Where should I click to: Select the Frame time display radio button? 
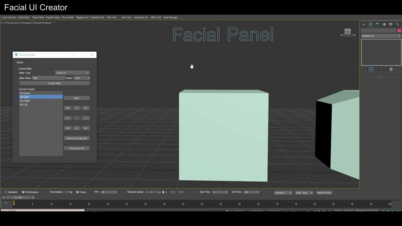pyautogui.click(x=78, y=192)
